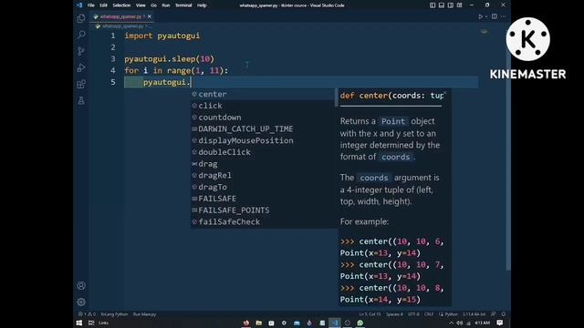Open Task View on the taskbar
The height and width of the screenshot is (328, 584).
pyautogui.click(x=91, y=323)
